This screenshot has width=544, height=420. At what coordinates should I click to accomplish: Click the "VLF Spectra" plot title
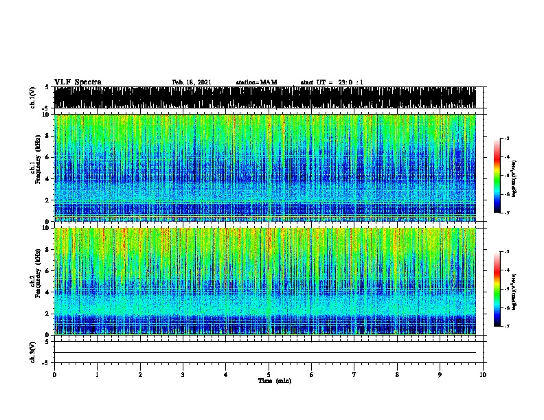(78, 82)
